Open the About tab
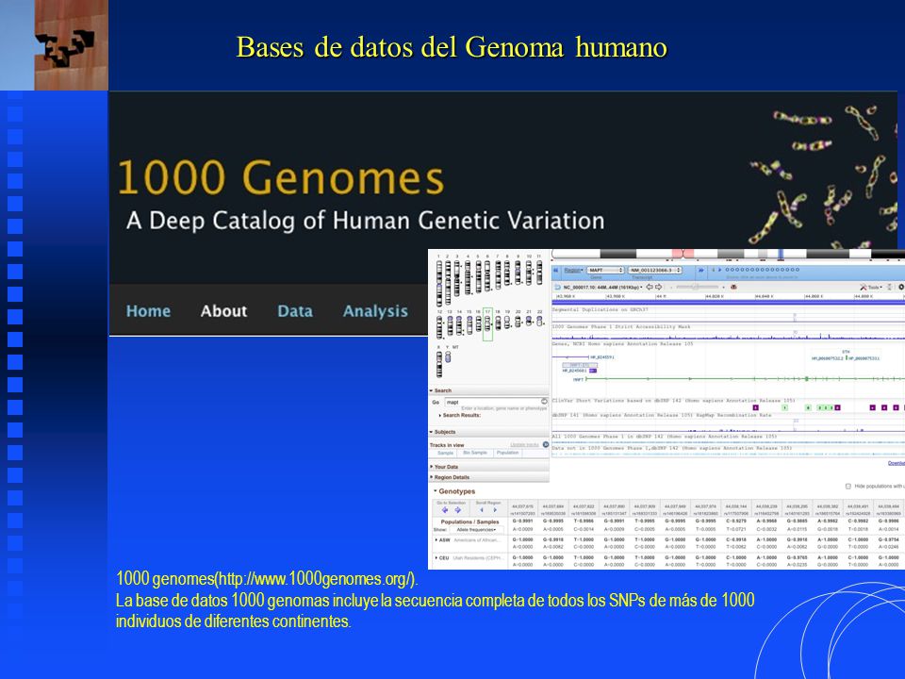This screenshot has height=679, width=905. point(223,310)
